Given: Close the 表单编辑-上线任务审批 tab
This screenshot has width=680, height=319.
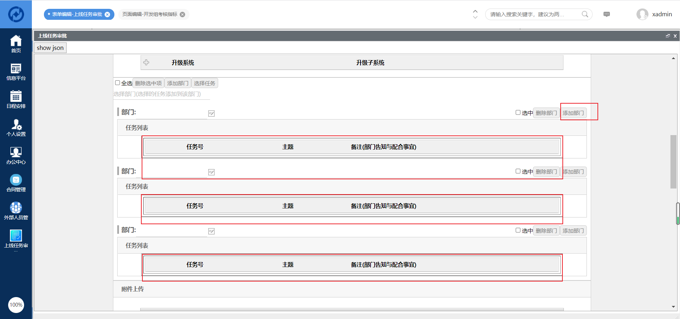Looking at the screenshot, I should tap(107, 14).
